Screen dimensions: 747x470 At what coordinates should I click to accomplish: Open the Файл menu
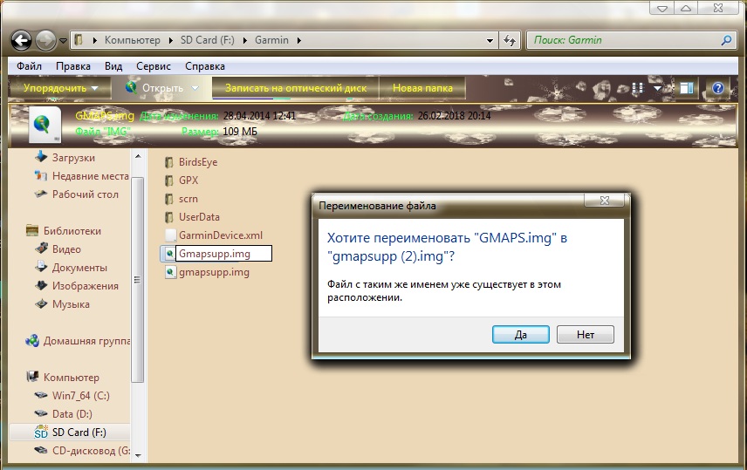29,66
